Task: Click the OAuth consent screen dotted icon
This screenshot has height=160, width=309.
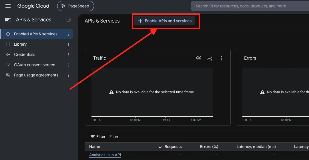Action: coord(8,65)
